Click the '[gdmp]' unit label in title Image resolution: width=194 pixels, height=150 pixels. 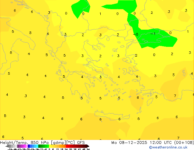point(59,143)
